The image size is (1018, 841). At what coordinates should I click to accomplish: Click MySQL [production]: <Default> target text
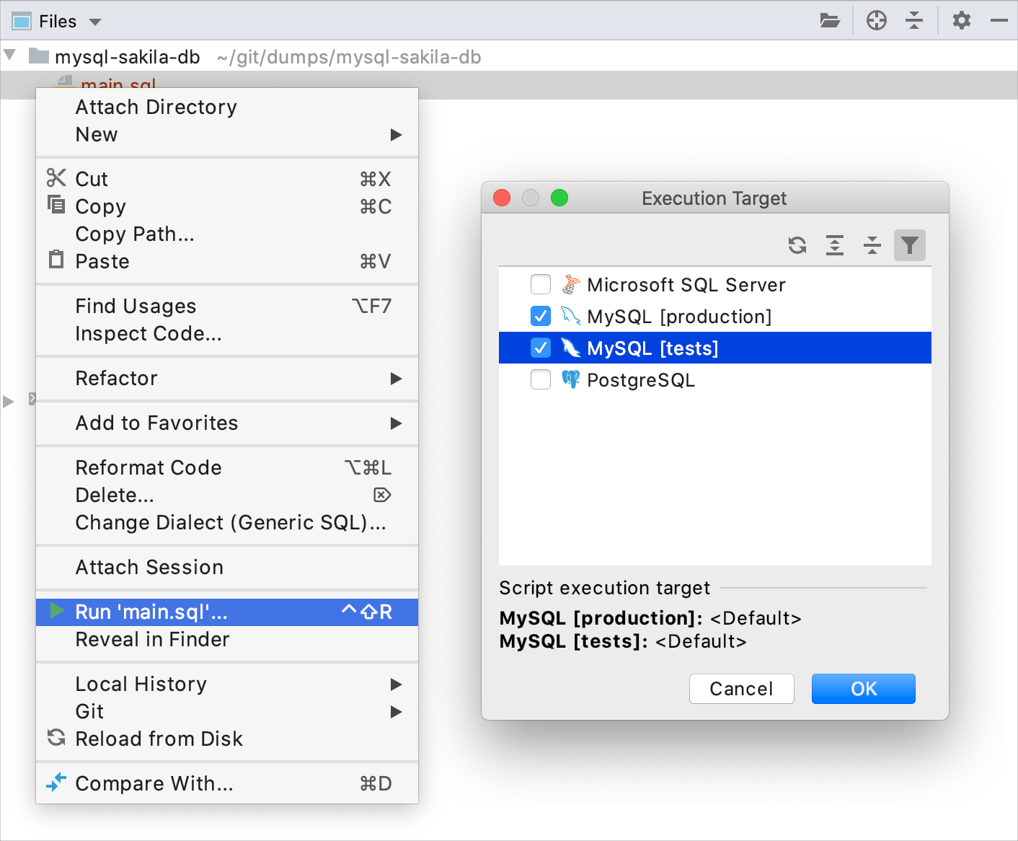[650, 618]
